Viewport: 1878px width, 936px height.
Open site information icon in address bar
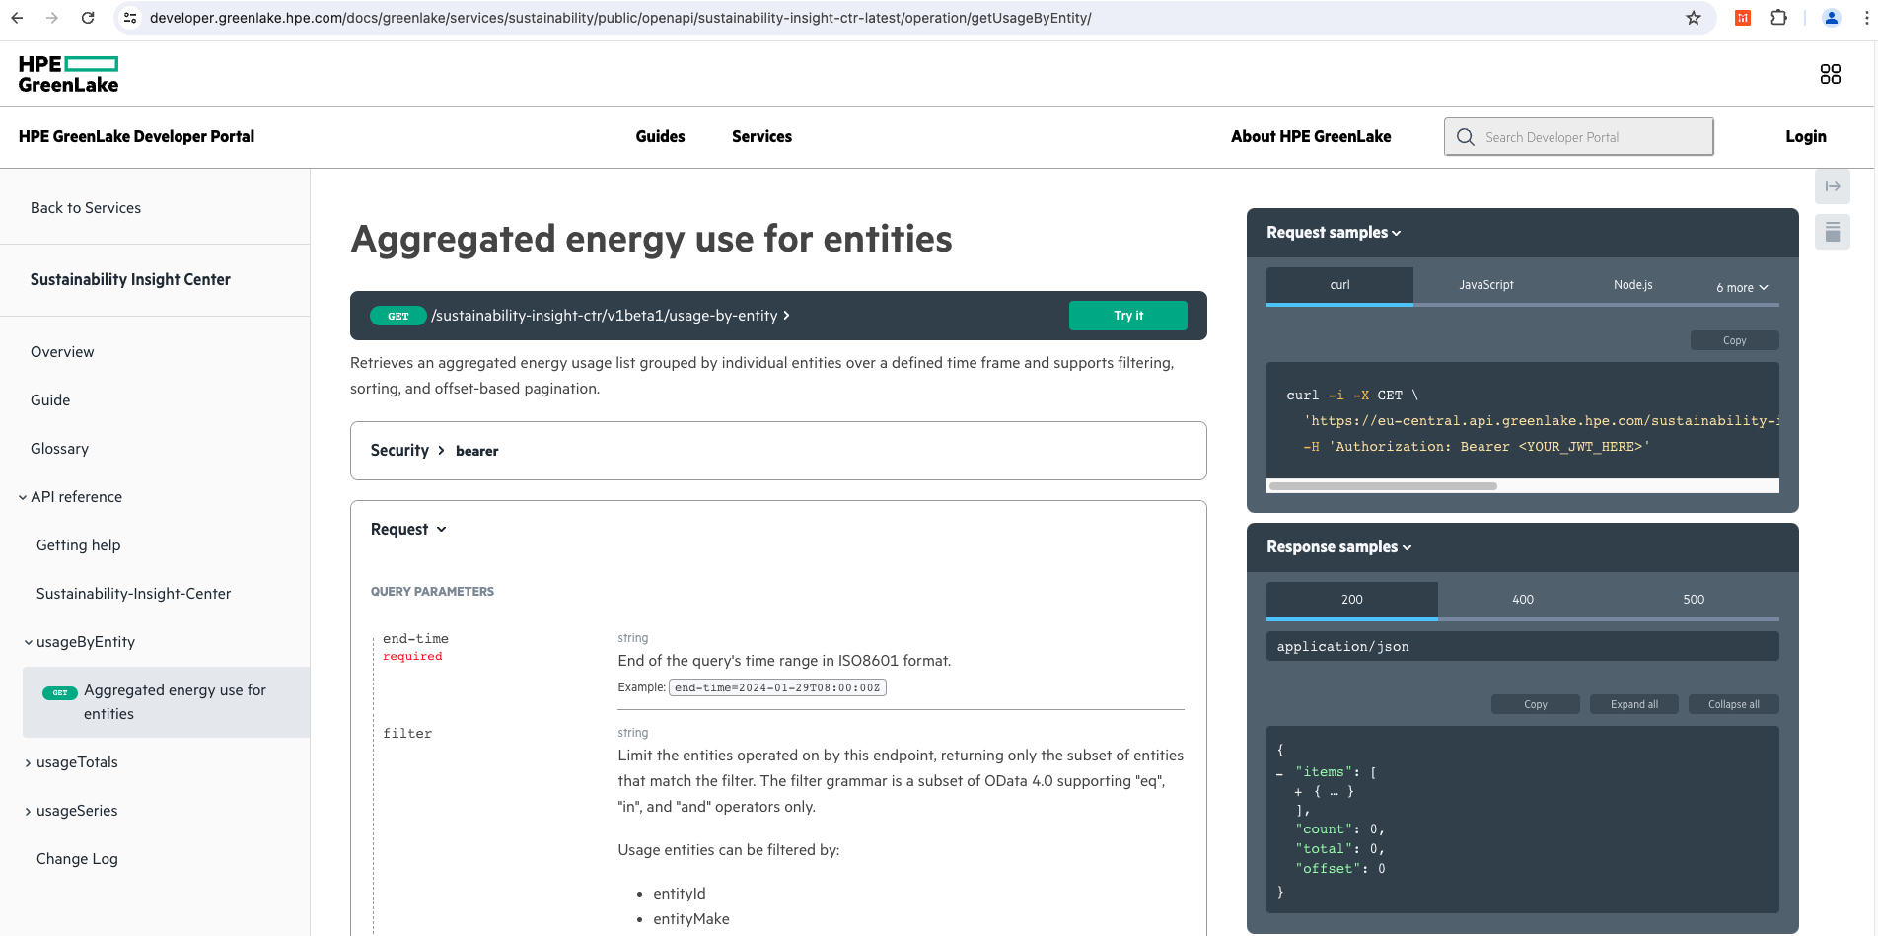click(130, 18)
